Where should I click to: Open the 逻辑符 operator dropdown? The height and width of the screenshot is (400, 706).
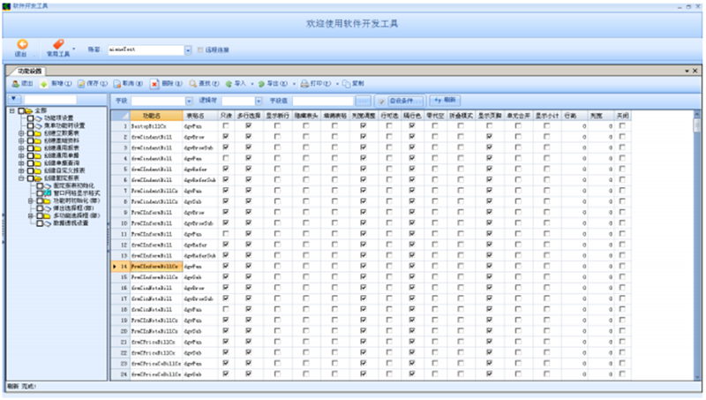coord(259,102)
